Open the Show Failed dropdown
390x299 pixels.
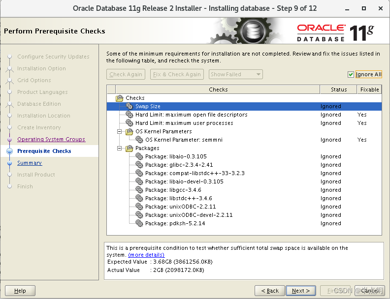(235, 74)
